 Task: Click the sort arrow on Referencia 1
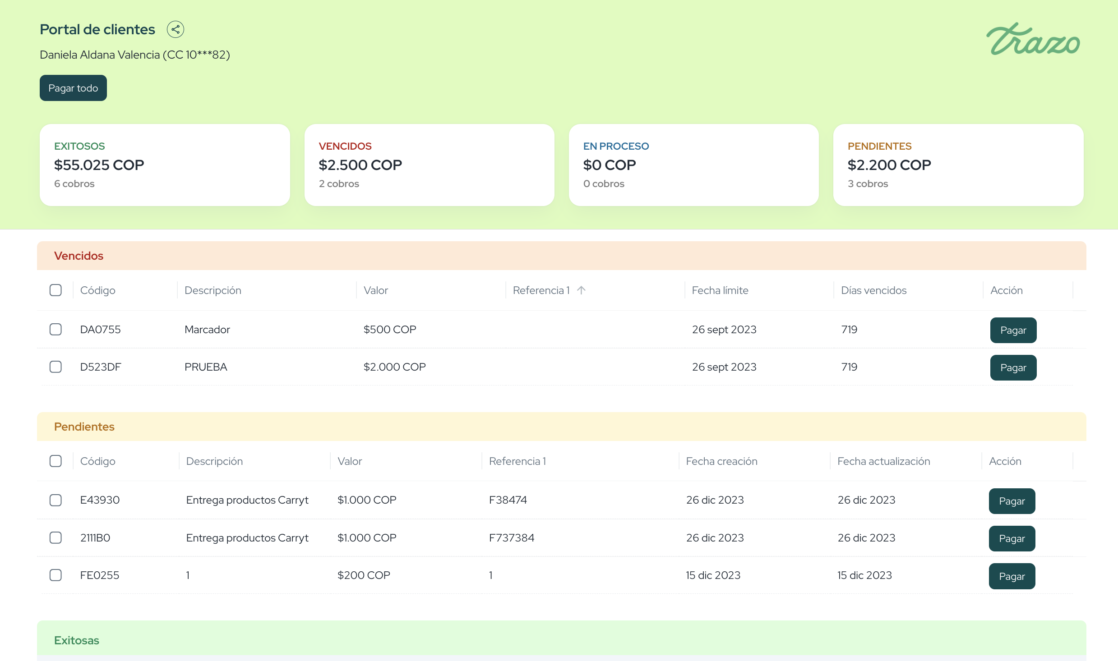[x=581, y=290]
